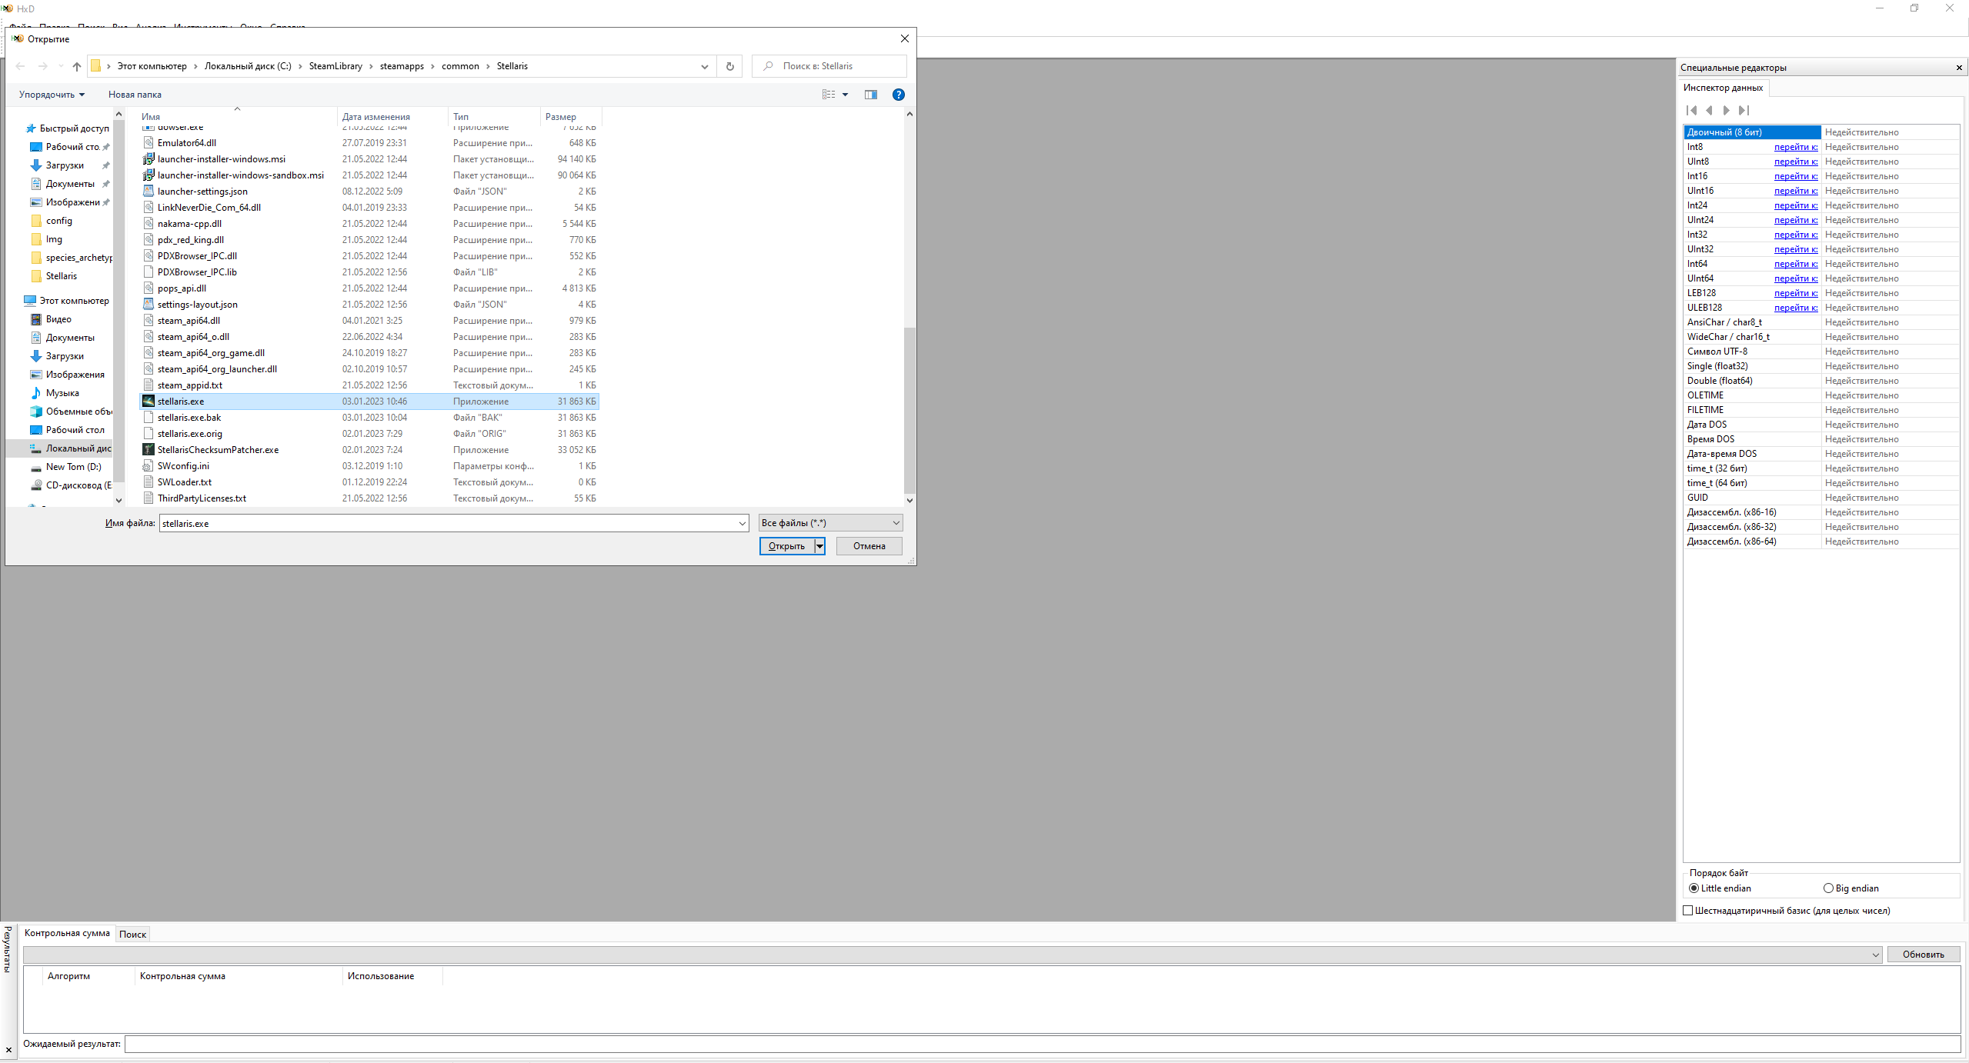Jump to first byte in data inspector
The height and width of the screenshot is (1063, 1969).
1691,111
